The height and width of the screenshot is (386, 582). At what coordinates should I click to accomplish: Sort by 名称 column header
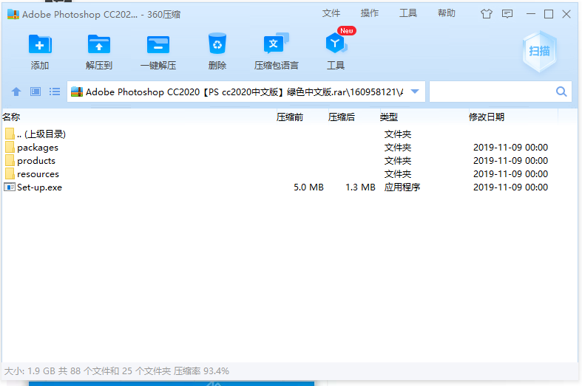tap(12, 117)
